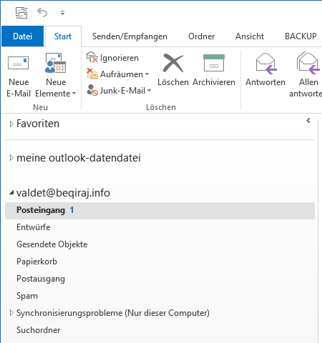Collapse the folder pane with the chevron
Viewport: 322px width, 343px height.
coord(308,121)
